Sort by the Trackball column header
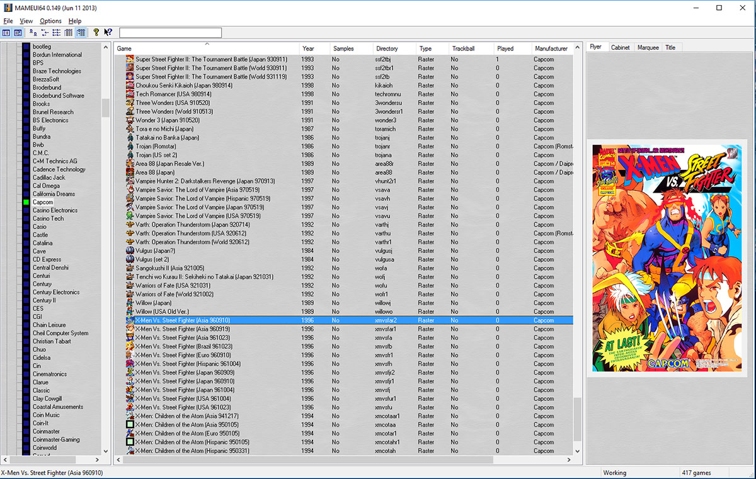This screenshot has width=756, height=479. [x=471, y=48]
